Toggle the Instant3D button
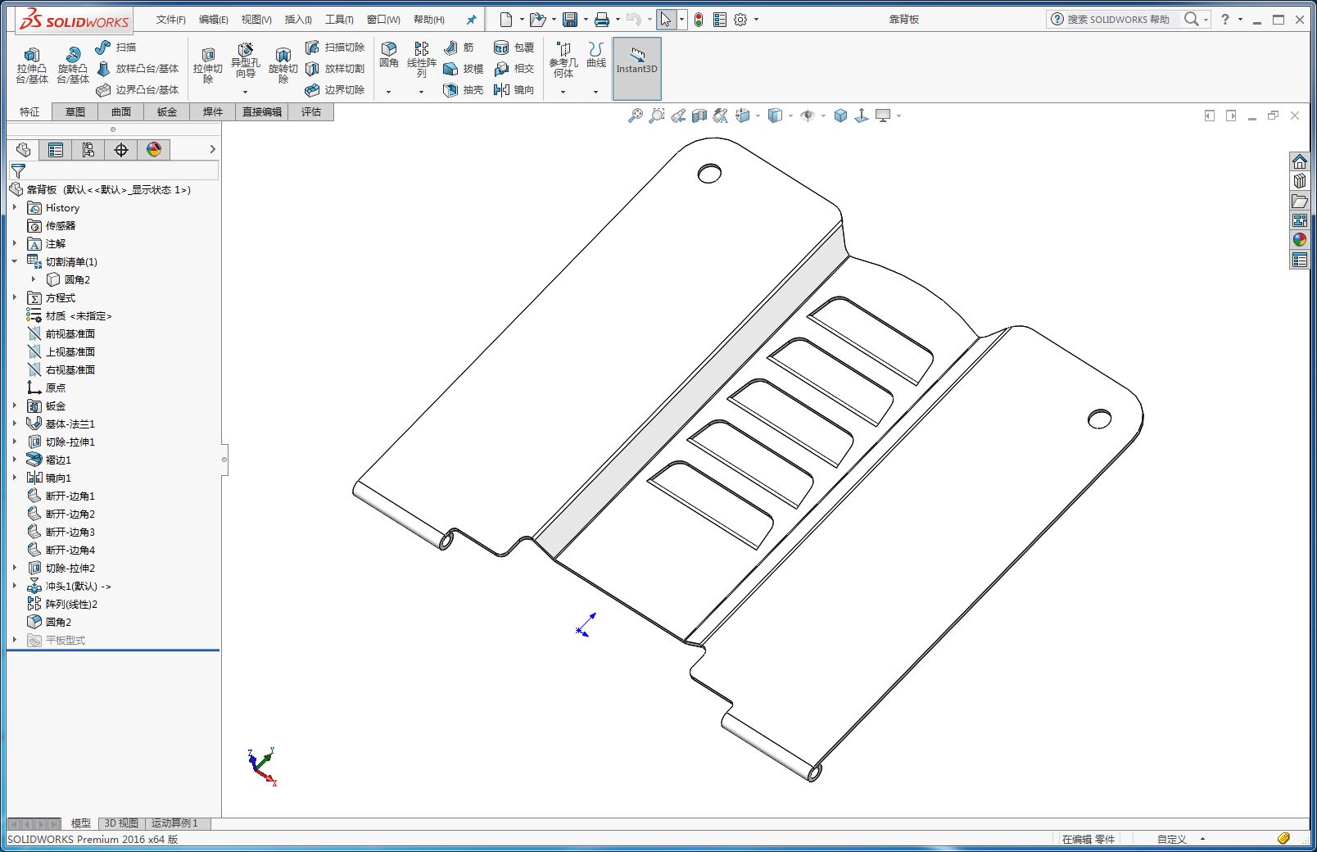This screenshot has width=1317, height=852. click(636, 69)
